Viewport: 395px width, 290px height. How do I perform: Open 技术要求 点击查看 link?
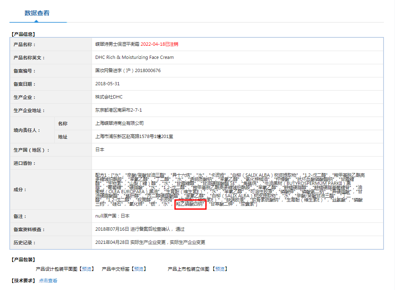pos(48,281)
